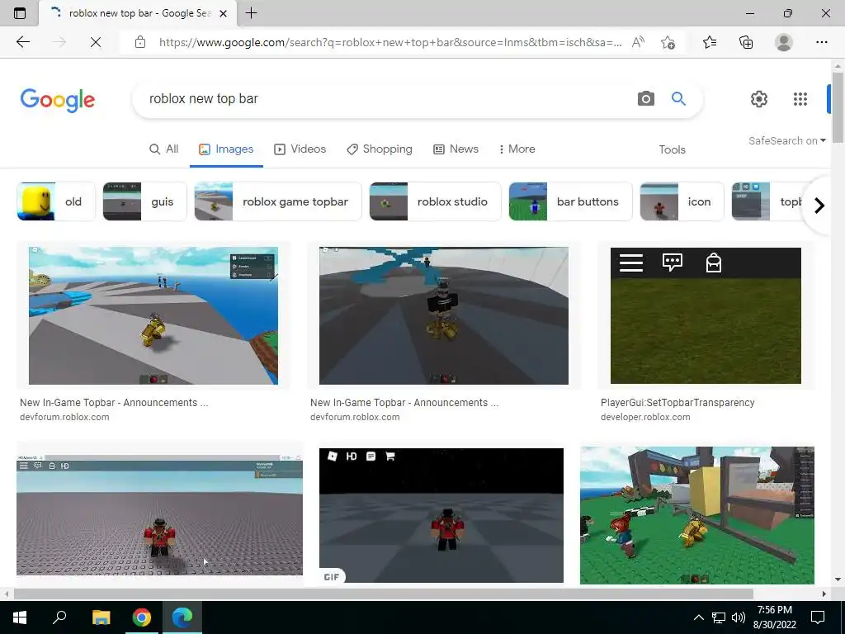The width and height of the screenshot is (845, 634).
Task: Activate Read aloud icon in address bar
Action: pyautogui.click(x=638, y=42)
